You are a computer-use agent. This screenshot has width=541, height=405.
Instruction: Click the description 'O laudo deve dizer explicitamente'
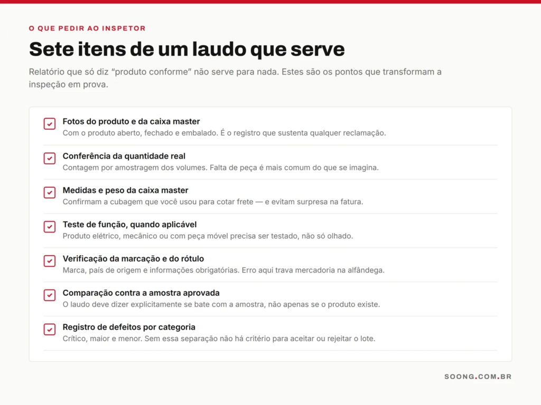click(221, 304)
